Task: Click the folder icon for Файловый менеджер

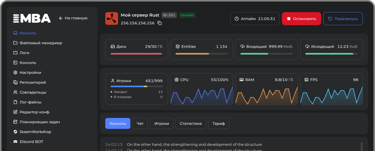Action: [15, 43]
